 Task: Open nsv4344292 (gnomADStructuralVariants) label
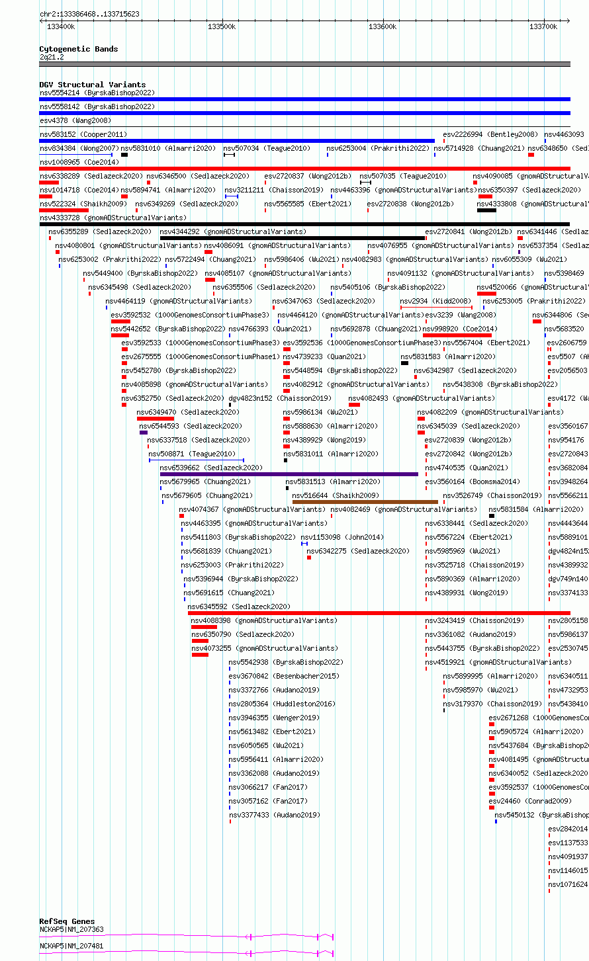tap(234, 231)
